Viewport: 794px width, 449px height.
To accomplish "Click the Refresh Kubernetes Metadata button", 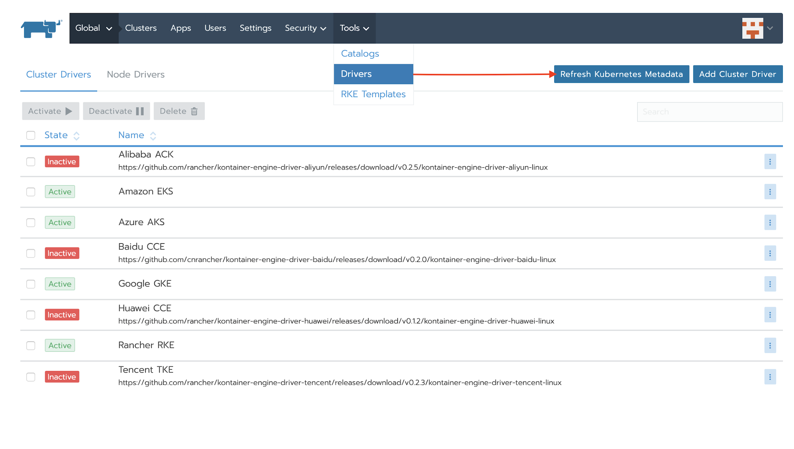I will (x=621, y=74).
